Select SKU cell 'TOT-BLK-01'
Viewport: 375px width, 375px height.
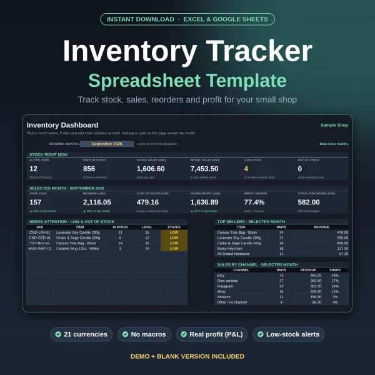(40, 243)
